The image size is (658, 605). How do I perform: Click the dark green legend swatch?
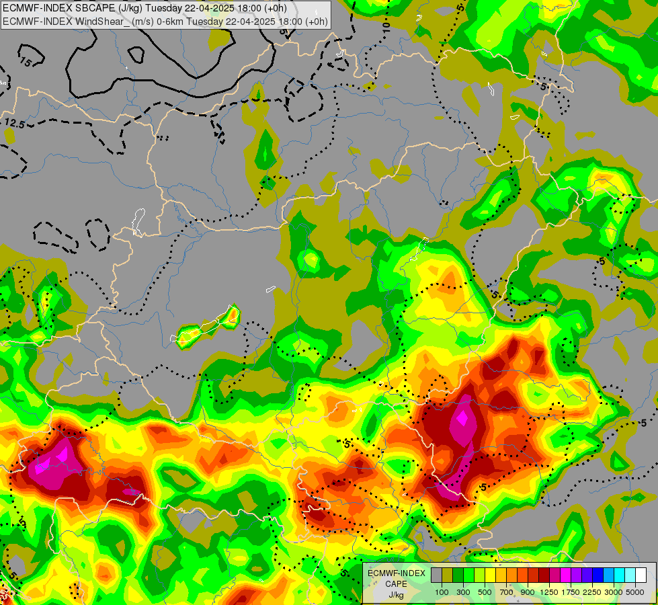click(458, 575)
